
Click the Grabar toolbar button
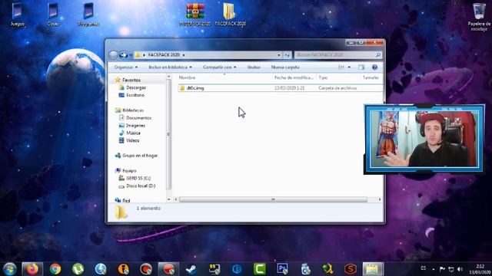point(254,67)
